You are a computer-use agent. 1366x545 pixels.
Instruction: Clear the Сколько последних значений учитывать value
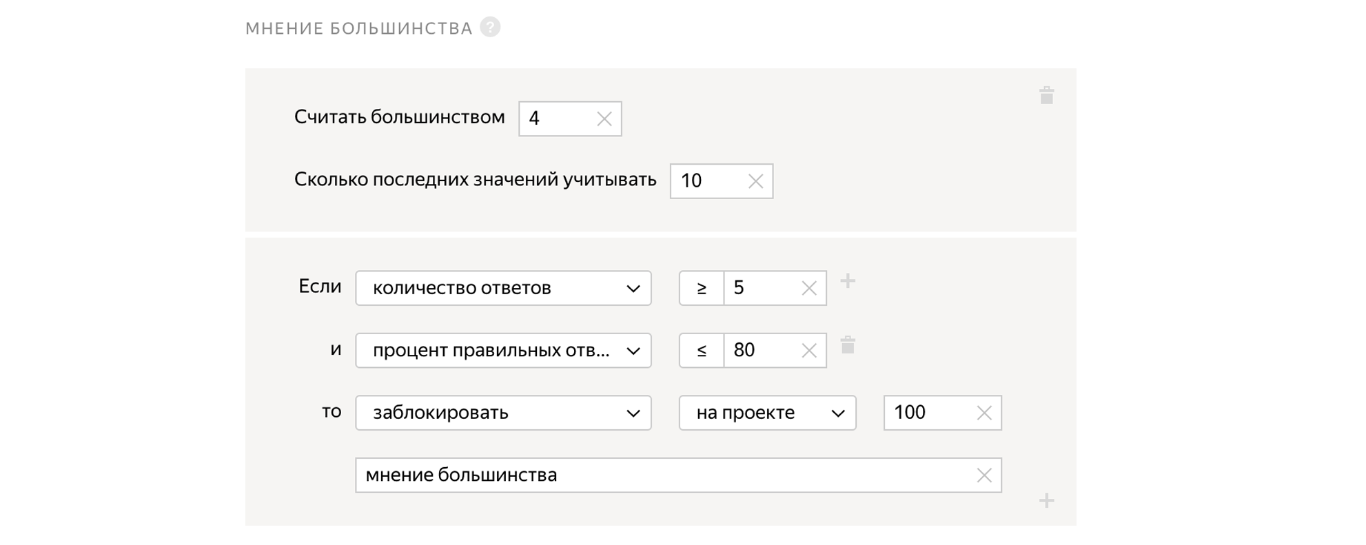click(755, 181)
